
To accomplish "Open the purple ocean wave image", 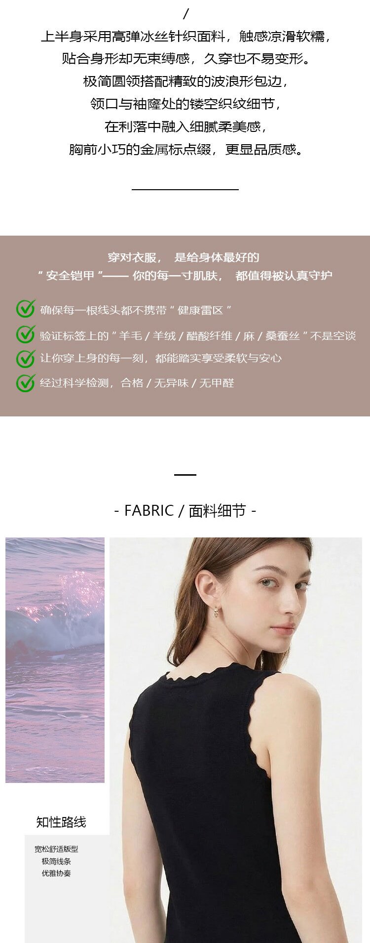I will (55, 660).
